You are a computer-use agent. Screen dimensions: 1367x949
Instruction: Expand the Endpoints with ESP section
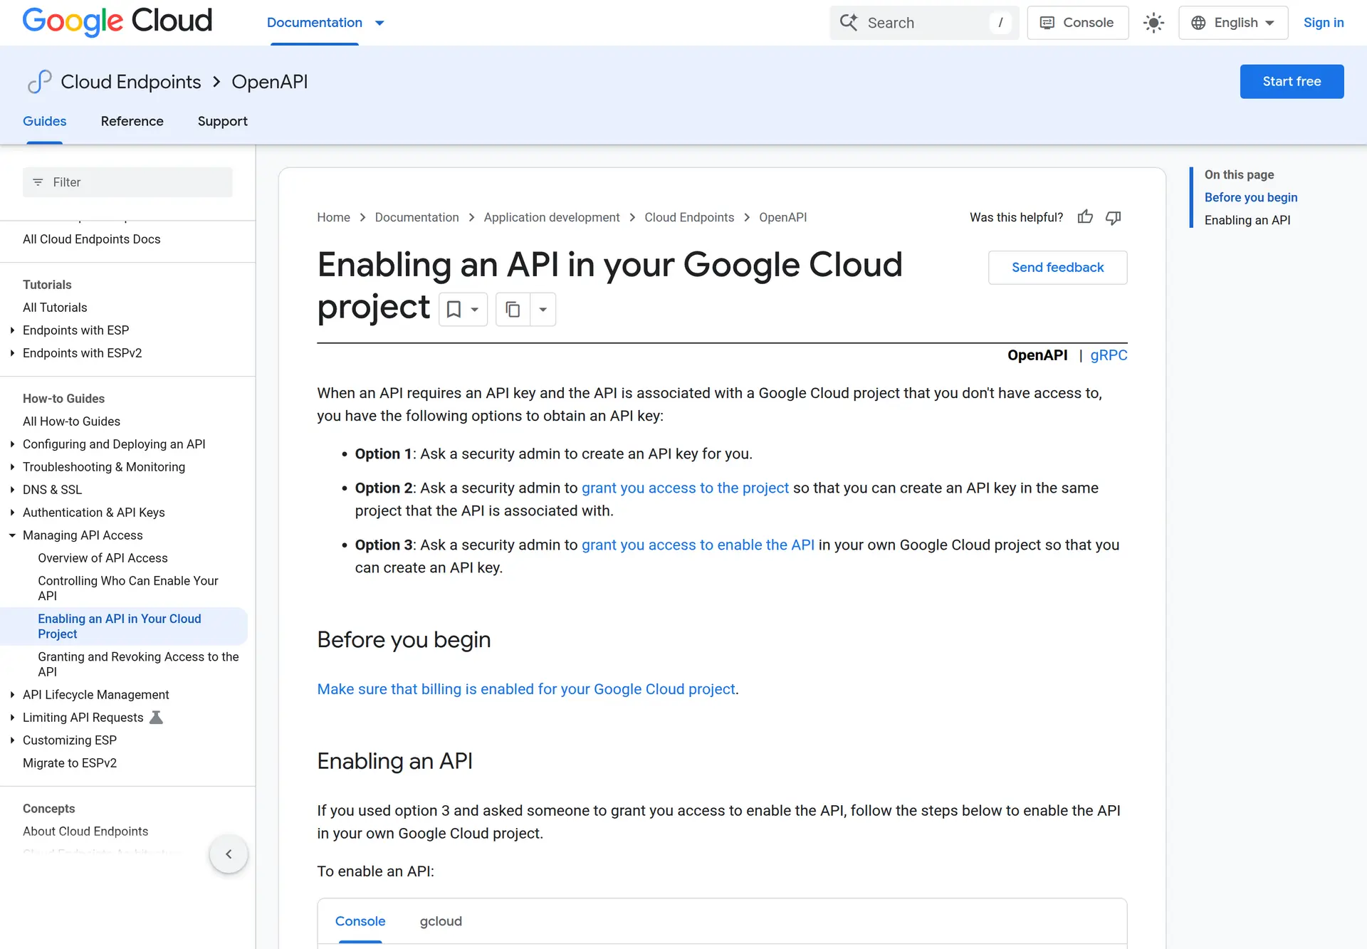(12, 330)
